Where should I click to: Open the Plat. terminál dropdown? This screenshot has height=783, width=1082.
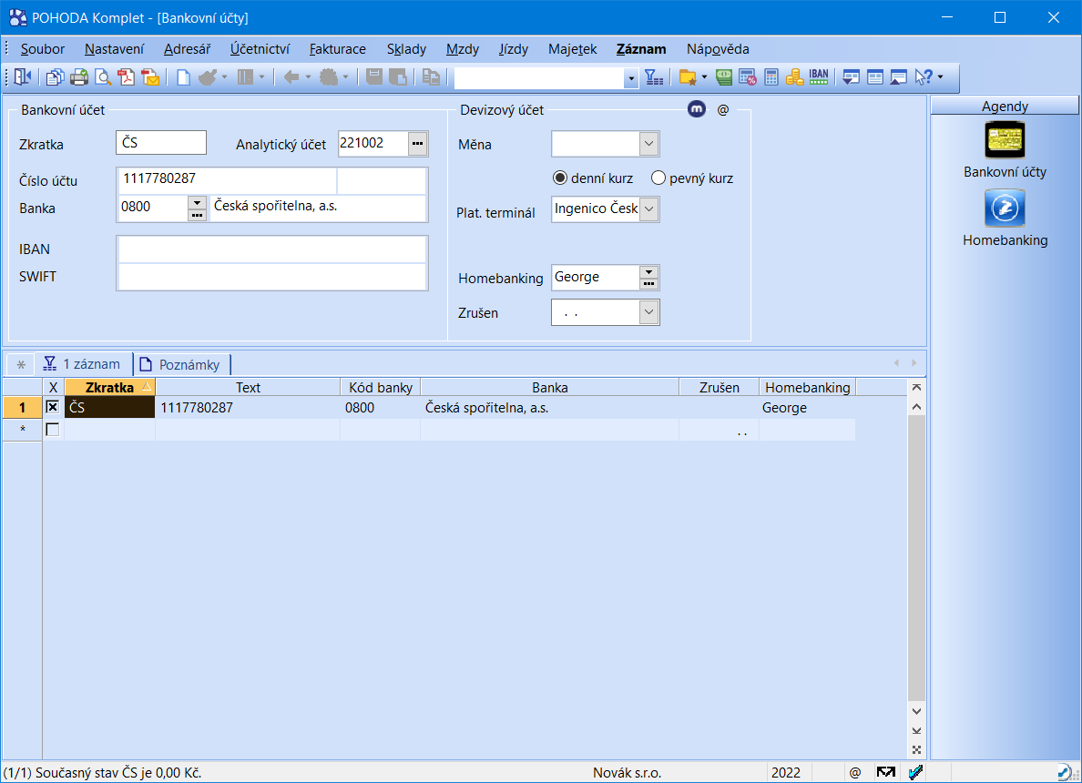648,210
